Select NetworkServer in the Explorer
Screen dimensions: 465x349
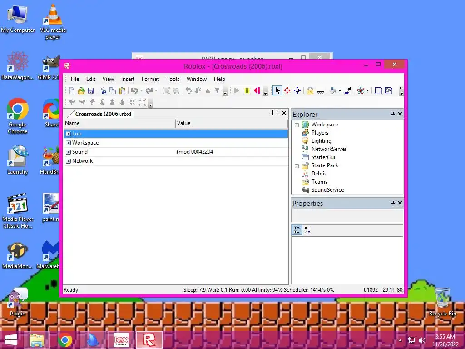[329, 149]
